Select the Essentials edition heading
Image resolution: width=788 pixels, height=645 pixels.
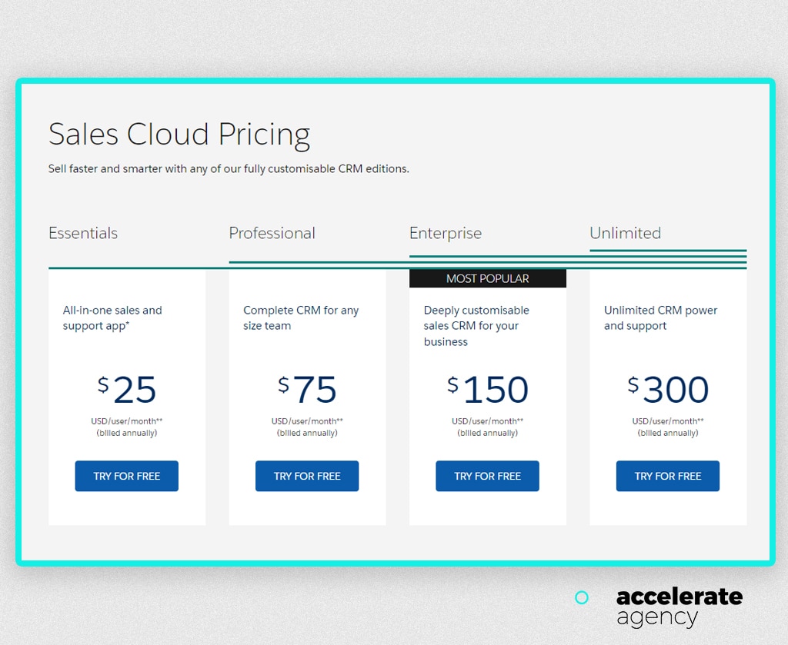[x=83, y=233]
